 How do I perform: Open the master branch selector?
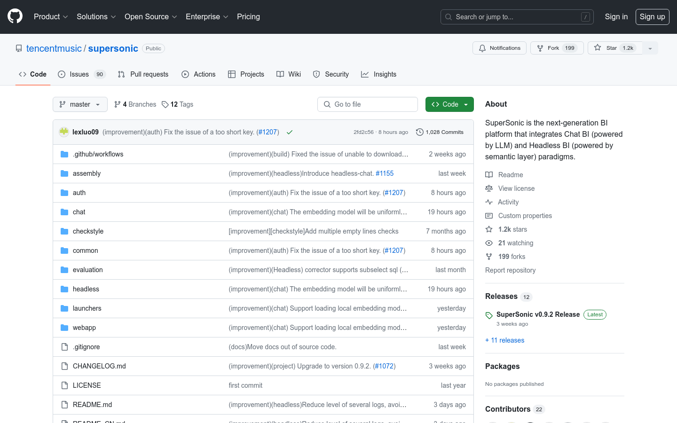(80, 104)
